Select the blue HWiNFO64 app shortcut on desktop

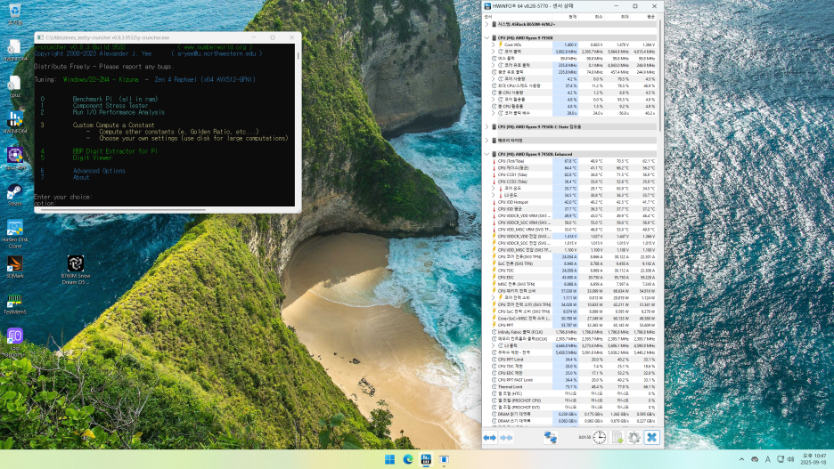(15, 123)
